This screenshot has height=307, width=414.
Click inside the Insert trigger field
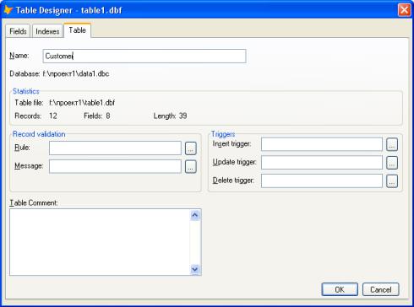pyautogui.click(x=322, y=144)
